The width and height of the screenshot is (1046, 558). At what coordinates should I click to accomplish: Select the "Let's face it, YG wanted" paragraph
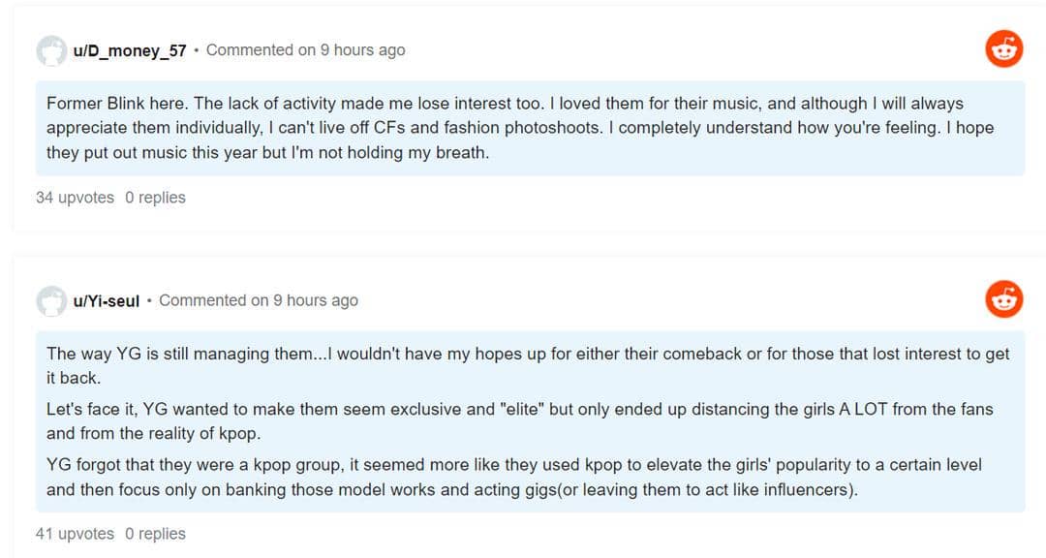pos(519,421)
